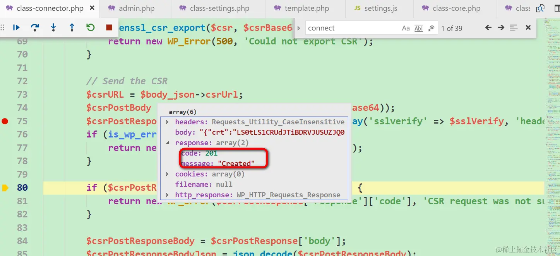Restart the debug session
Viewport: 560px width, 256px height.
pos(91,27)
